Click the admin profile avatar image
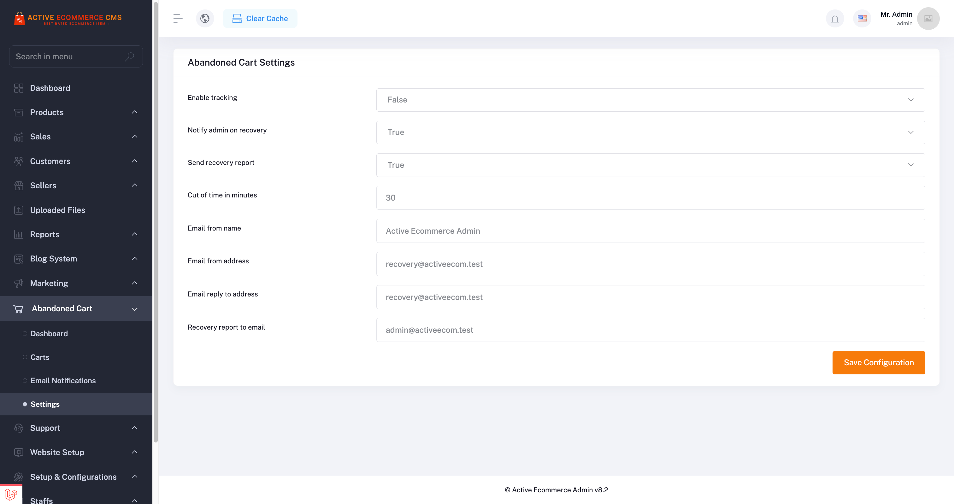Image resolution: width=954 pixels, height=504 pixels. tap(928, 19)
